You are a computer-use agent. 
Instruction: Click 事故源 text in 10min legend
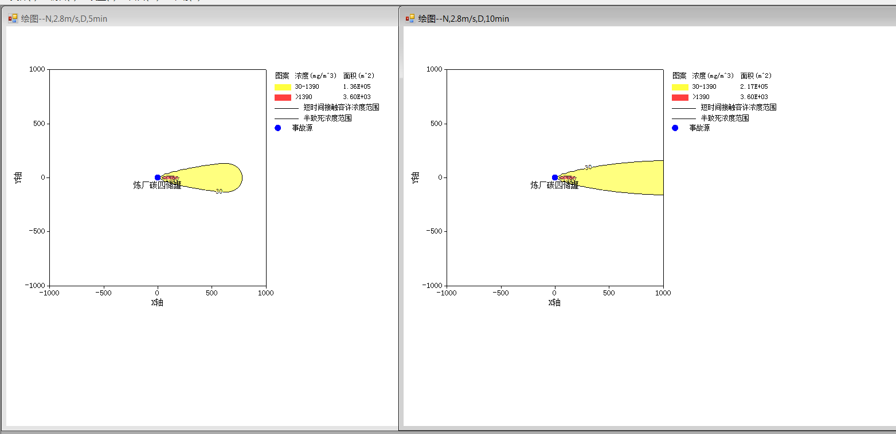(x=699, y=128)
